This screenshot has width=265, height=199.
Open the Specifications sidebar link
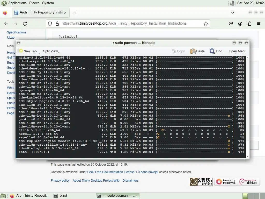pos(17,32)
